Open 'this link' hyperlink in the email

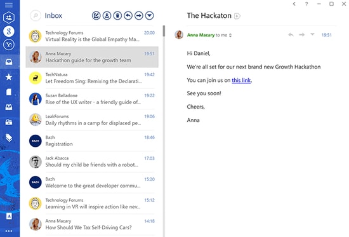click(241, 80)
